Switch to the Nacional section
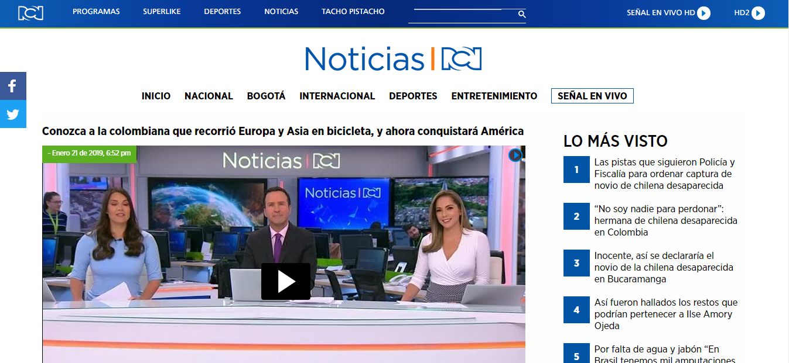 [209, 96]
